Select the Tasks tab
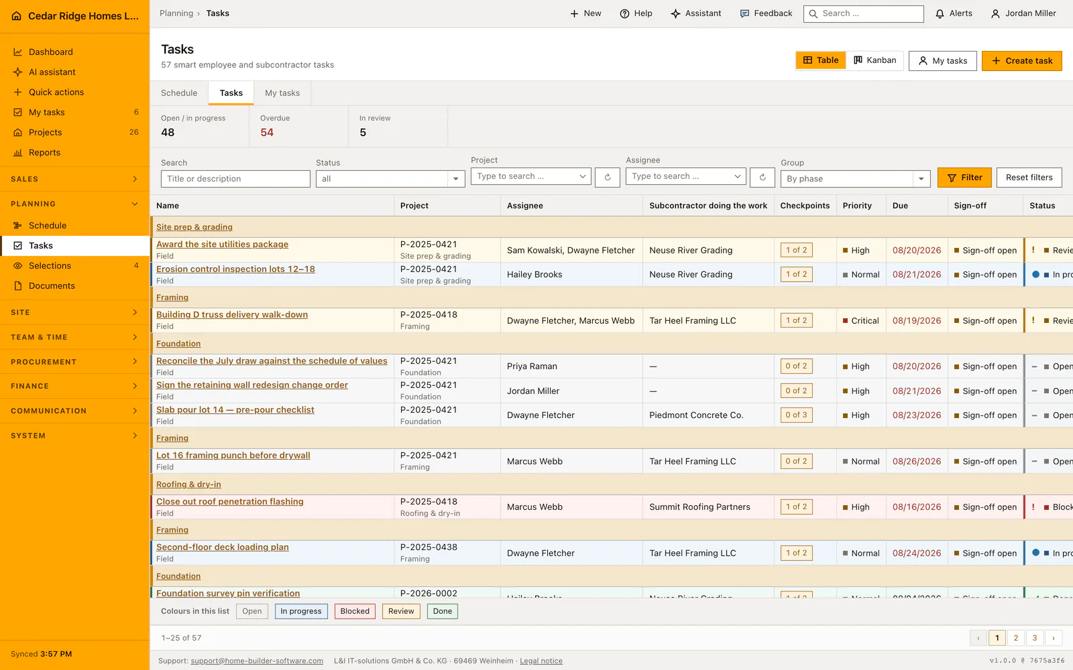 click(x=231, y=93)
